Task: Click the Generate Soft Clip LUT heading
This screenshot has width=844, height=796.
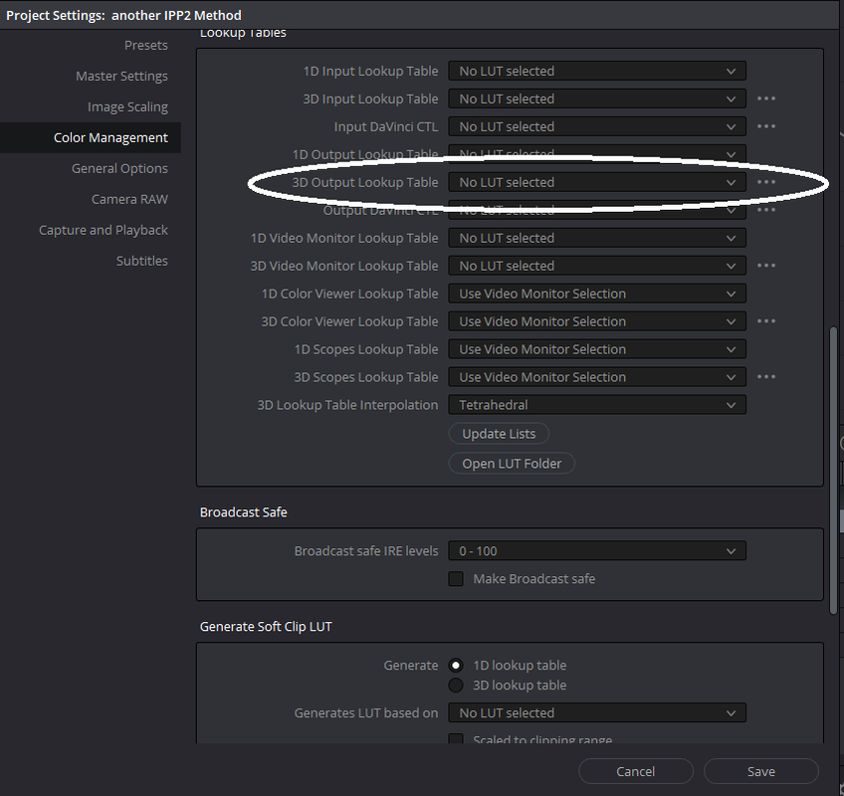Action: click(266, 627)
